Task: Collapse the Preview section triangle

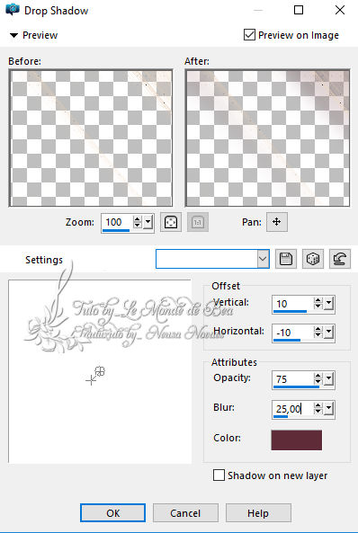Action: 13,35
